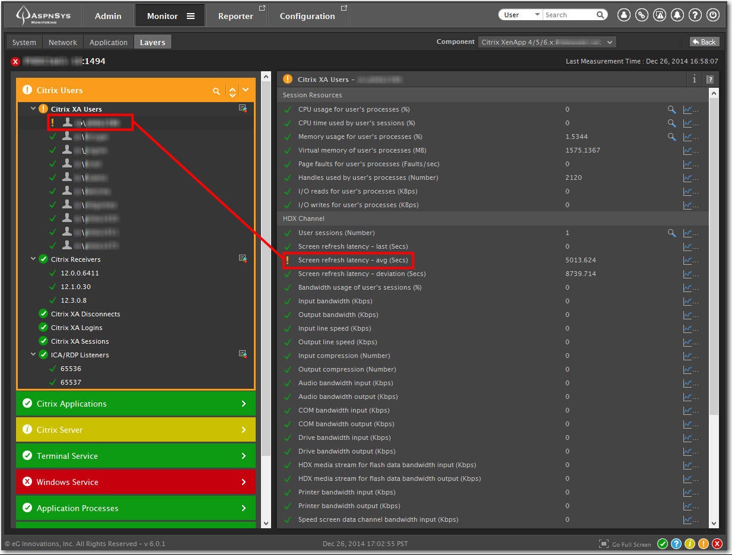Image resolution: width=732 pixels, height=555 pixels.
Task: Collapse the Citrix XA Users tree node
Action: [x=33, y=109]
